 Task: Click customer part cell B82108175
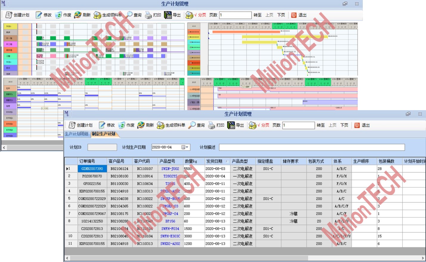[120, 214]
